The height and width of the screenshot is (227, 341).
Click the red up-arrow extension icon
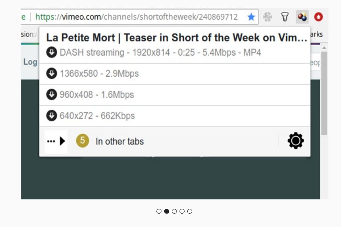[318, 17]
